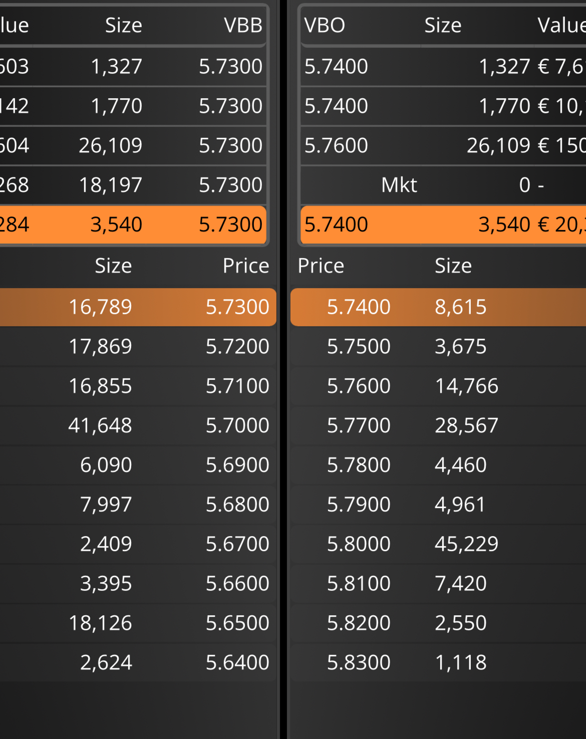
Task: Click the Mkt order row
Action: pyautogui.click(x=443, y=185)
